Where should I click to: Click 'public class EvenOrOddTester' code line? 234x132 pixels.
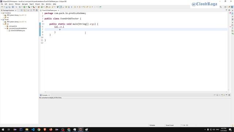pos(63,19)
